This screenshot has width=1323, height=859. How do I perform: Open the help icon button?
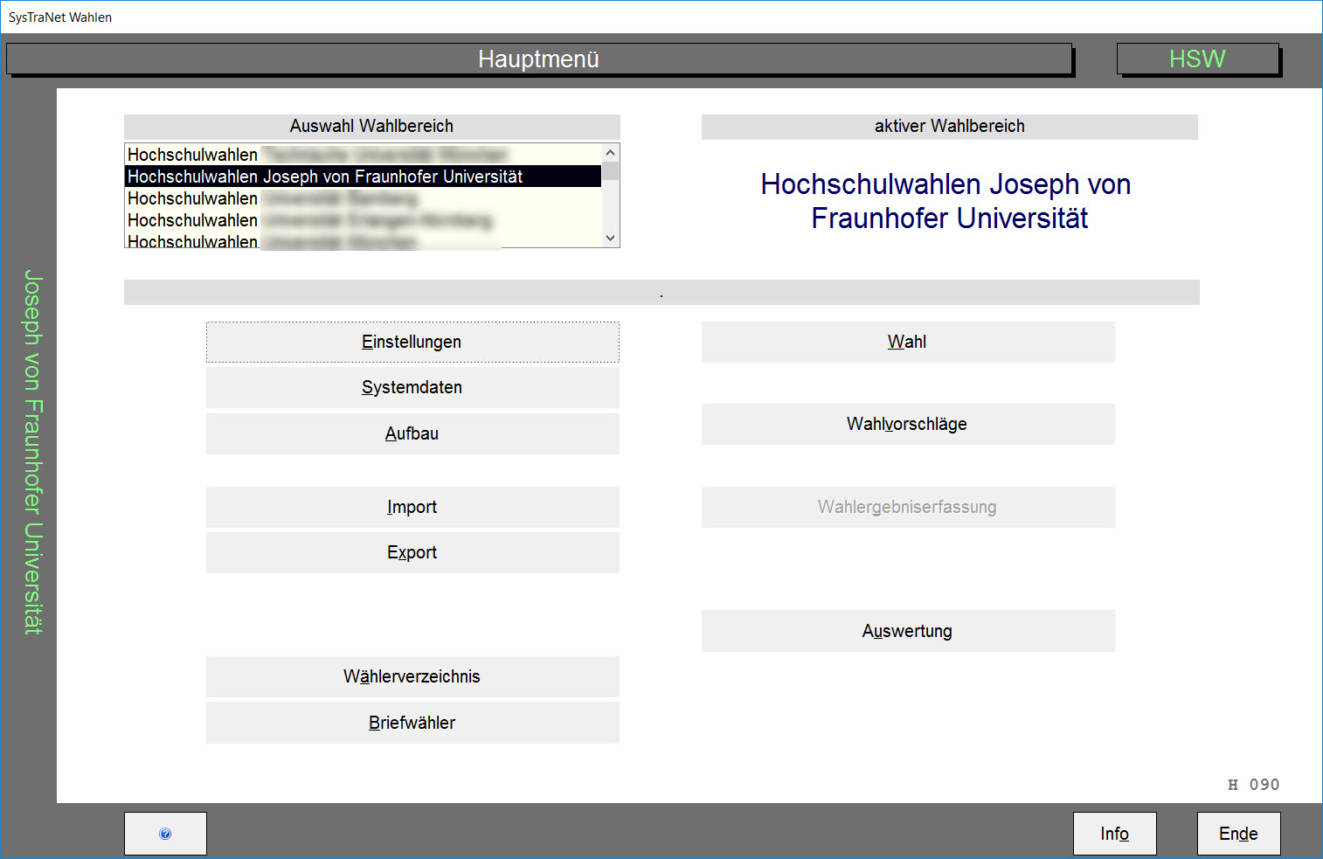[165, 834]
